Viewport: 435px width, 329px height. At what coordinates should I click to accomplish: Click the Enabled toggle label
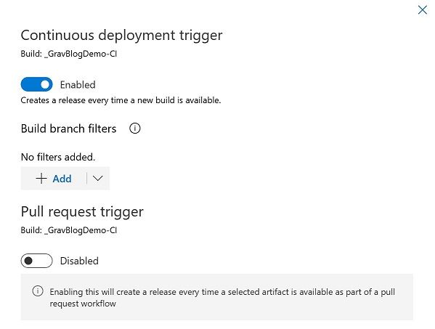tap(78, 84)
